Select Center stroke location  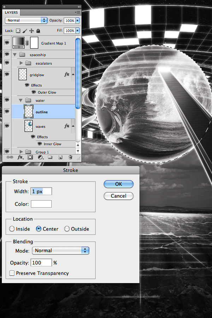point(39,229)
